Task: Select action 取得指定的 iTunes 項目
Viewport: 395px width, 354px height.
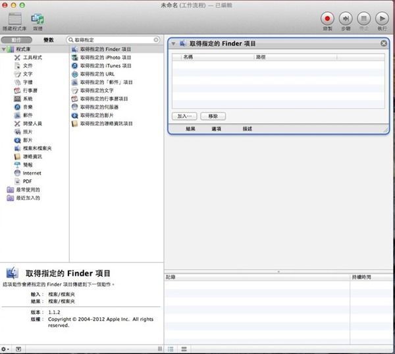Action: point(105,66)
